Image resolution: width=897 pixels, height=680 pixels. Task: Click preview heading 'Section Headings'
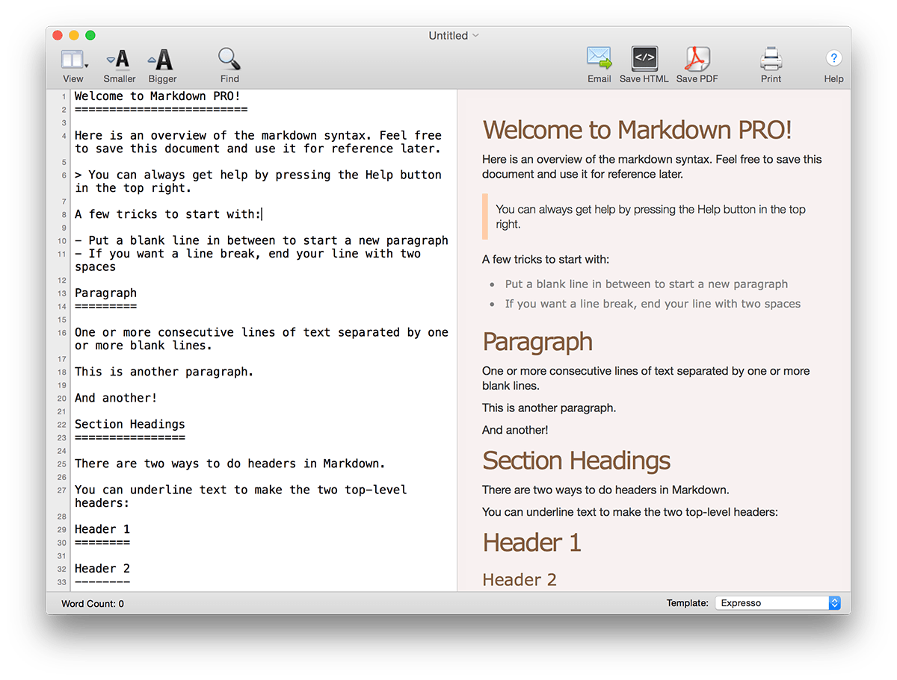pos(576,461)
